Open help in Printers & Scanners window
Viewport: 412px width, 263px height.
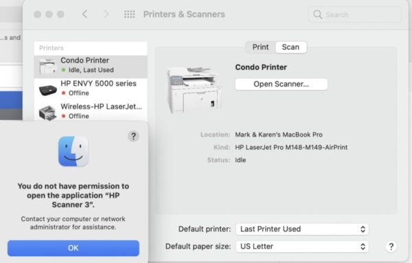(391, 247)
